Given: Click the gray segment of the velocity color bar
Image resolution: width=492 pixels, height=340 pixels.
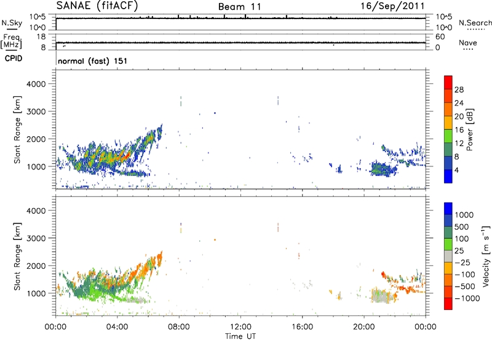Looking at the screenshot, I should 448,256.
